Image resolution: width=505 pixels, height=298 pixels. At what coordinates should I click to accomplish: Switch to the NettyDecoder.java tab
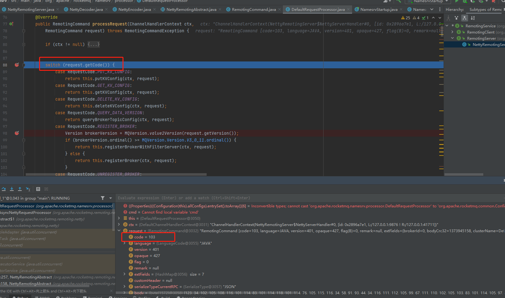point(86,10)
